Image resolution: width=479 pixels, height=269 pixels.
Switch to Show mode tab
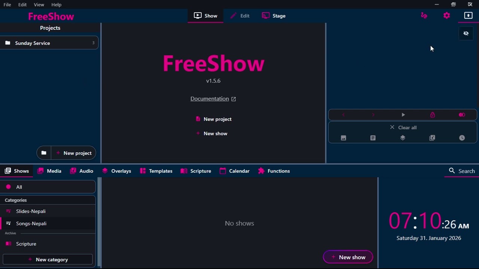pyautogui.click(x=205, y=16)
